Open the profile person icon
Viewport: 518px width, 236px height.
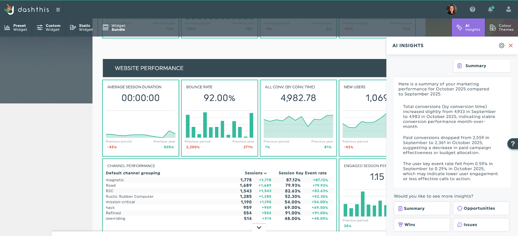click(x=508, y=9)
